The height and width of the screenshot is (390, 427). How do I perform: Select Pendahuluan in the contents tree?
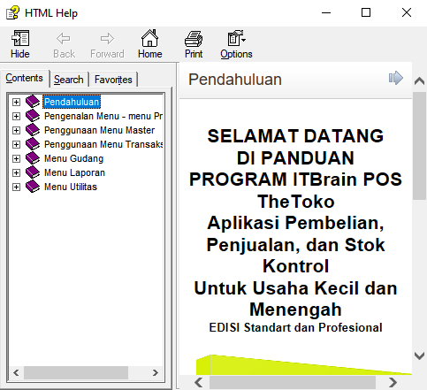[72, 102]
